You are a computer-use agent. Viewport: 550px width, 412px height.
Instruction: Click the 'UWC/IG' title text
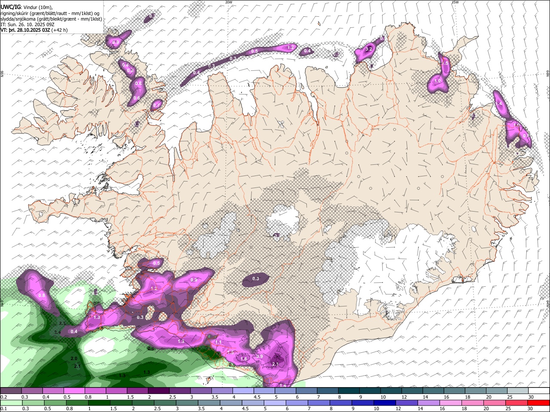click(x=10, y=7)
